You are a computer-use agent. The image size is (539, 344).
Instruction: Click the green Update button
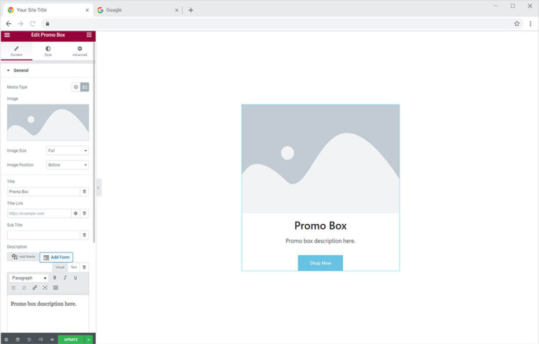(71, 339)
